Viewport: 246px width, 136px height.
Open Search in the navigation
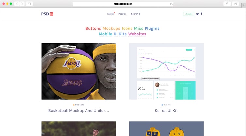click(x=136, y=14)
